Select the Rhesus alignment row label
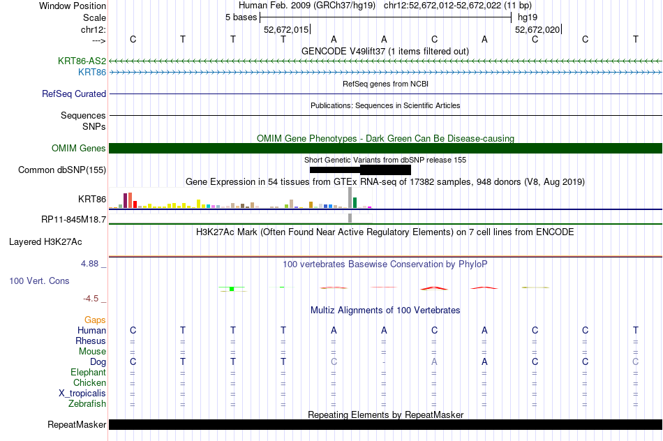This screenshot has width=663, height=441. click(x=91, y=341)
